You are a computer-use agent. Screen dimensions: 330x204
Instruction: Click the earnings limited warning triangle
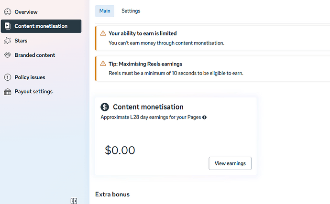103,33
